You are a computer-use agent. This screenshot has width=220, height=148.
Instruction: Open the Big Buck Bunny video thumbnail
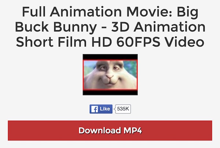coord(110,75)
